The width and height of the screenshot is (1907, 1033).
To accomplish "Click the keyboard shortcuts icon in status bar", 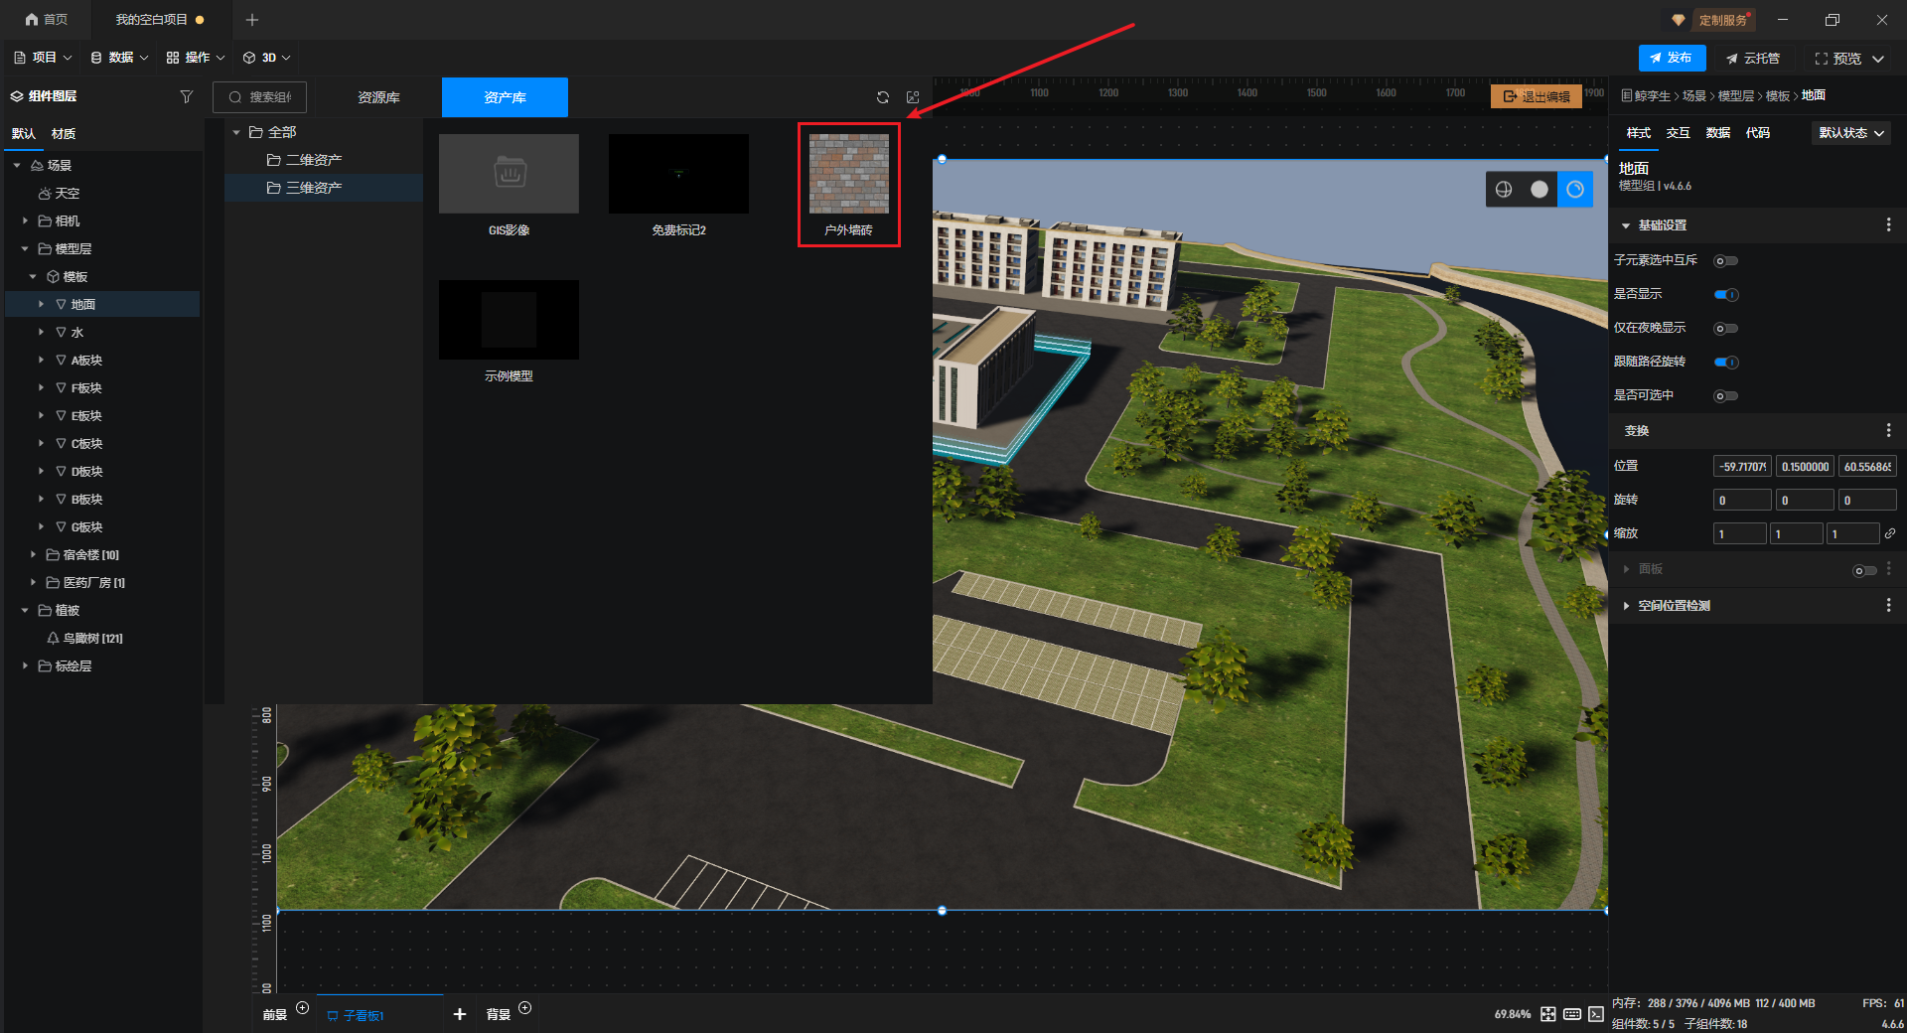I will (1572, 1014).
